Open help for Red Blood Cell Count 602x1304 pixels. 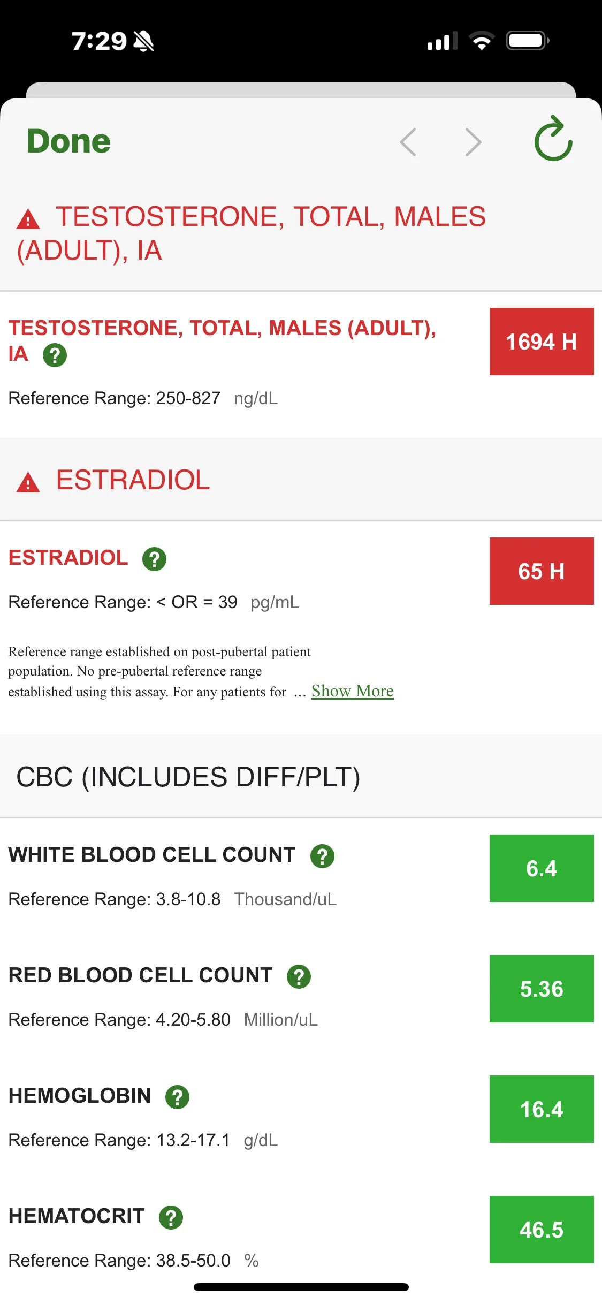pos(299,976)
